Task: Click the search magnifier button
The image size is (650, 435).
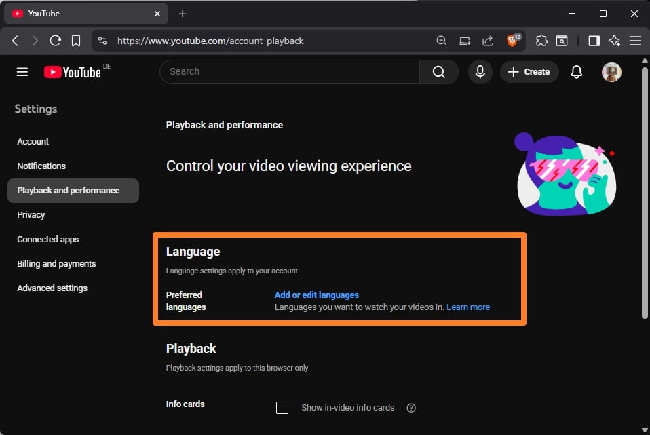Action: 439,72
